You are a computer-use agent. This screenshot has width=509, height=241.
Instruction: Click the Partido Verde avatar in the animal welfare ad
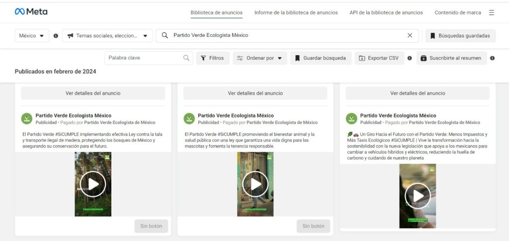pyautogui.click(x=189, y=118)
